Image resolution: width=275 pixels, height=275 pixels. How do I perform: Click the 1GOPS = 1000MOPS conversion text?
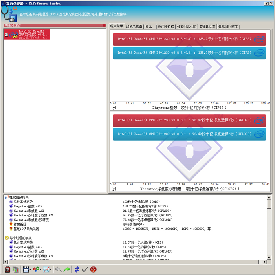pos(167,229)
